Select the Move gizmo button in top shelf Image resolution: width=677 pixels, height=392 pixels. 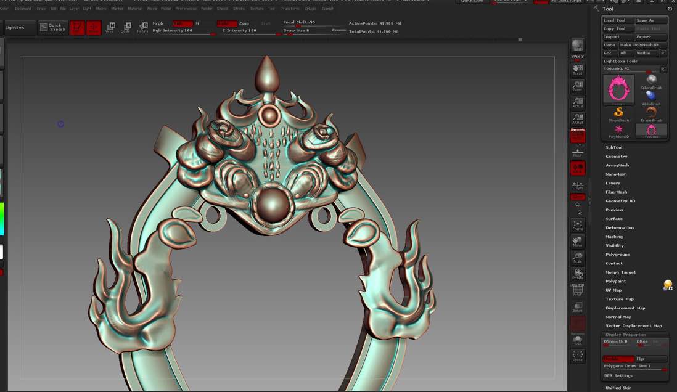(110, 27)
